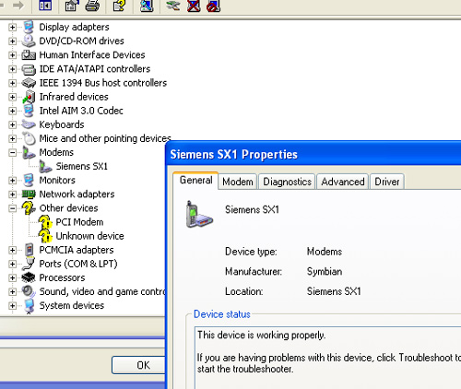Select Unknown device in the tree

[89, 236]
